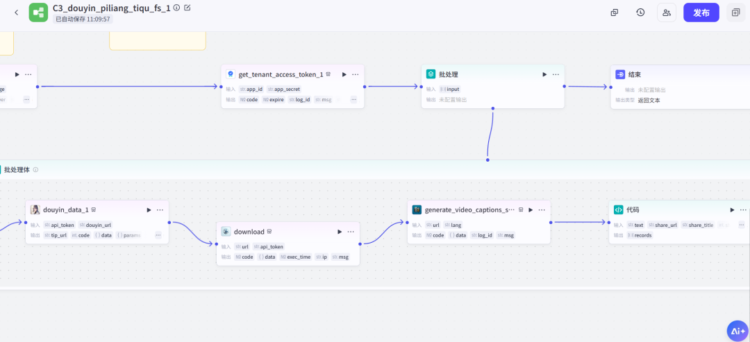Screen dimensions: 750x342
Task: Open more options for download node
Action: [x=351, y=232]
